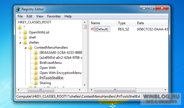Click the values pane scroll left arrow
The height and width of the screenshot is (108, 184).
pos(91,90)
